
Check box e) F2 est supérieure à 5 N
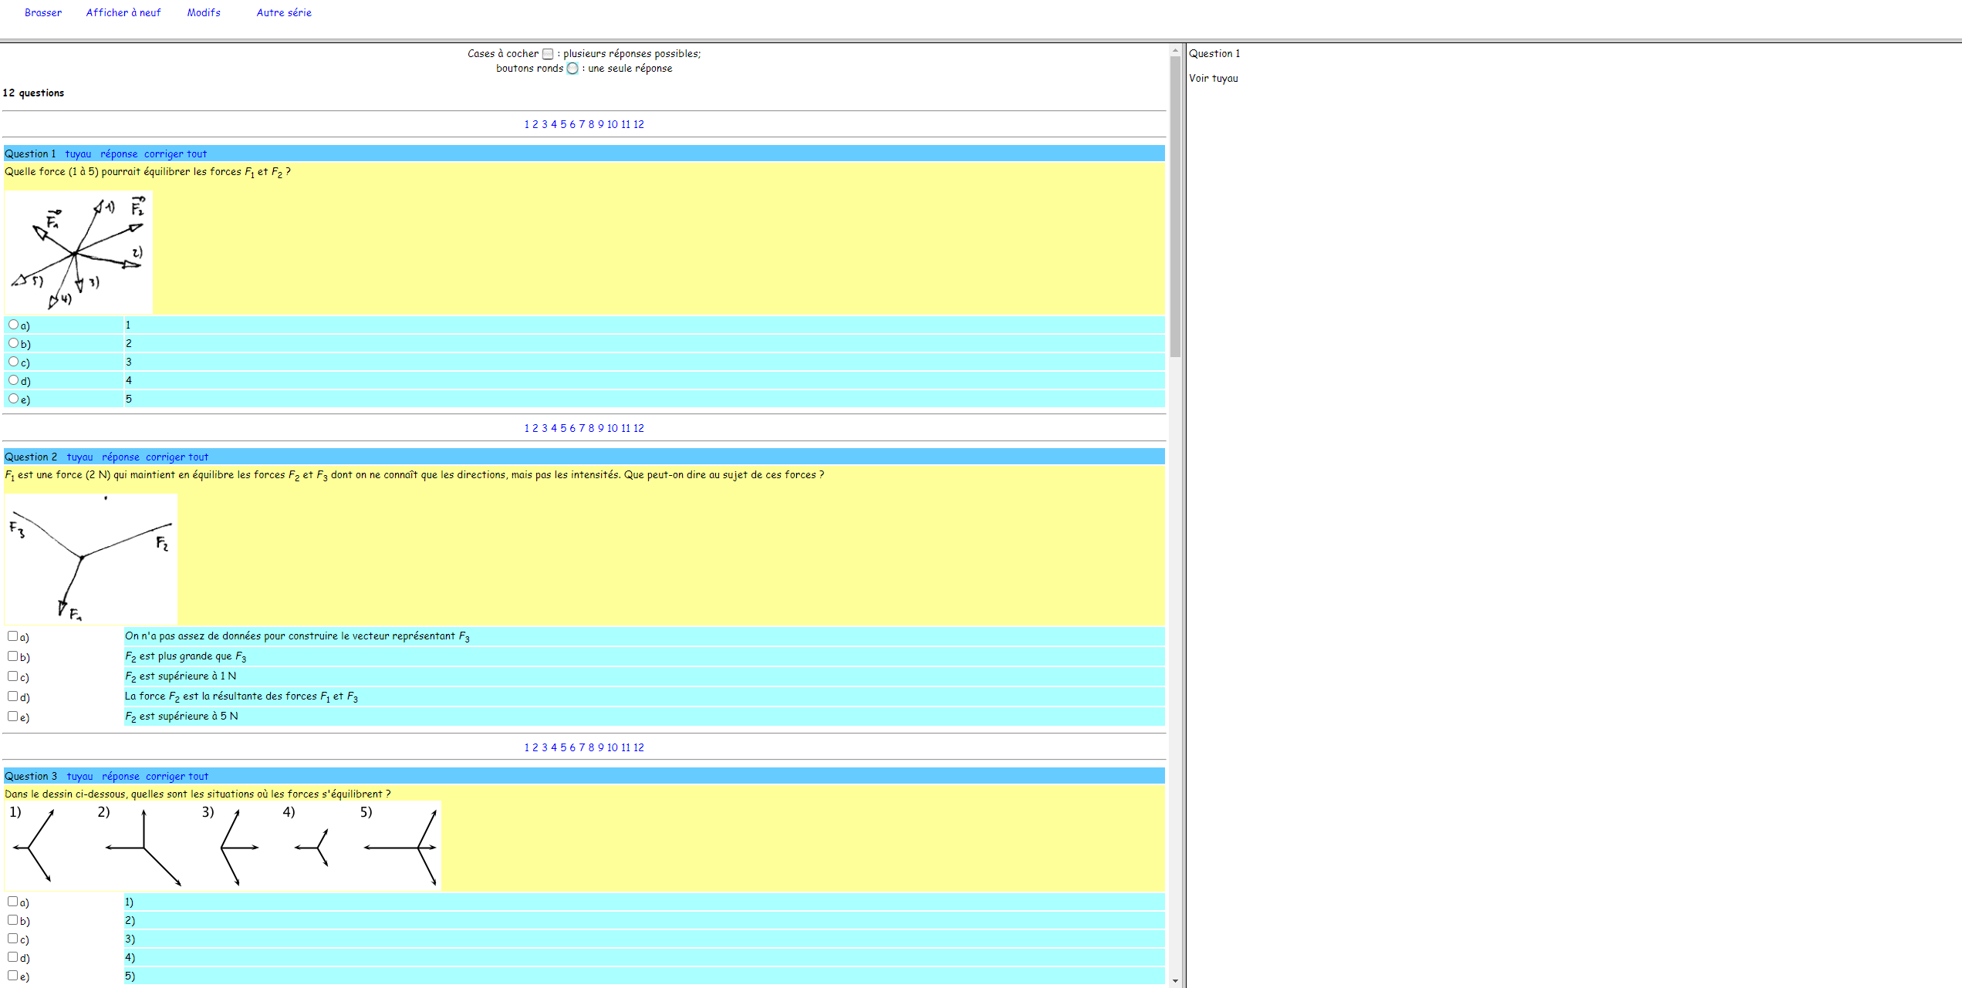point(13,717)
